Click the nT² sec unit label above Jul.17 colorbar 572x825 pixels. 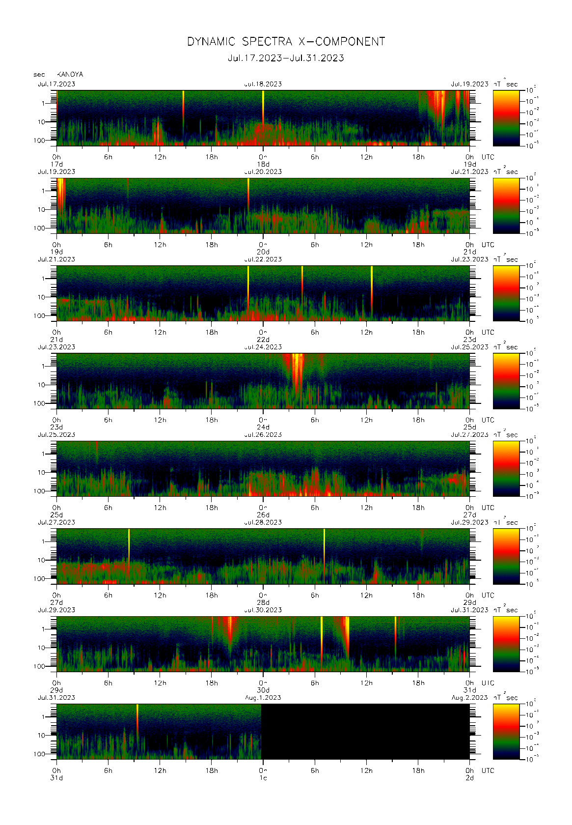pyautogui.click(x=506, y=83)
